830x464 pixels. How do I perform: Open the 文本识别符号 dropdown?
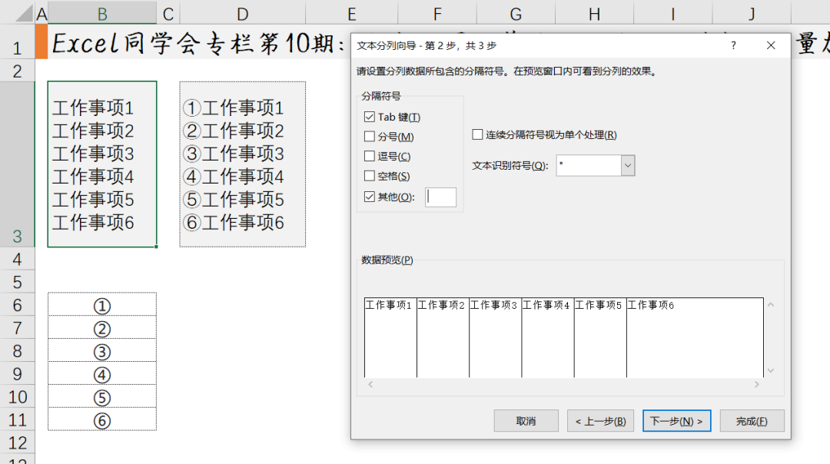coord(627,165)
